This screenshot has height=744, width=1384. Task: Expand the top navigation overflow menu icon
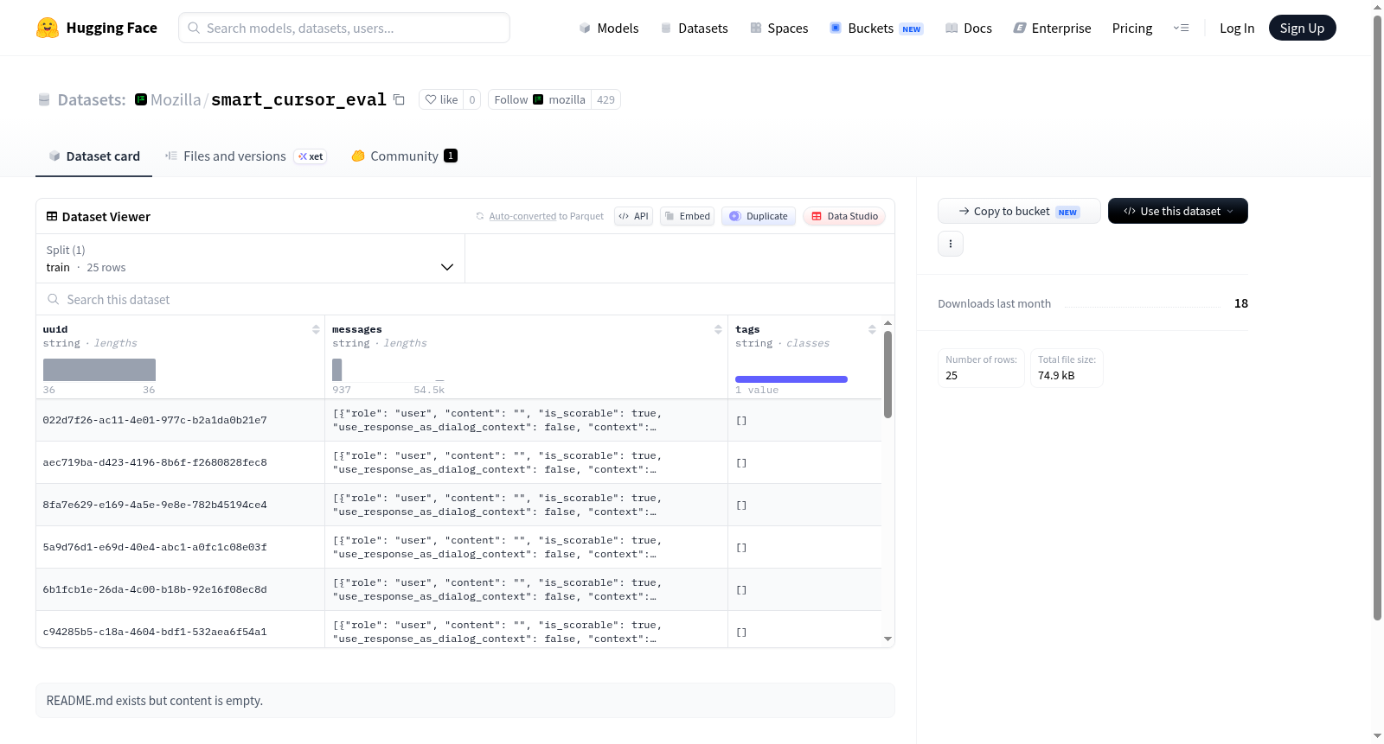click(x=1181, y=28)
